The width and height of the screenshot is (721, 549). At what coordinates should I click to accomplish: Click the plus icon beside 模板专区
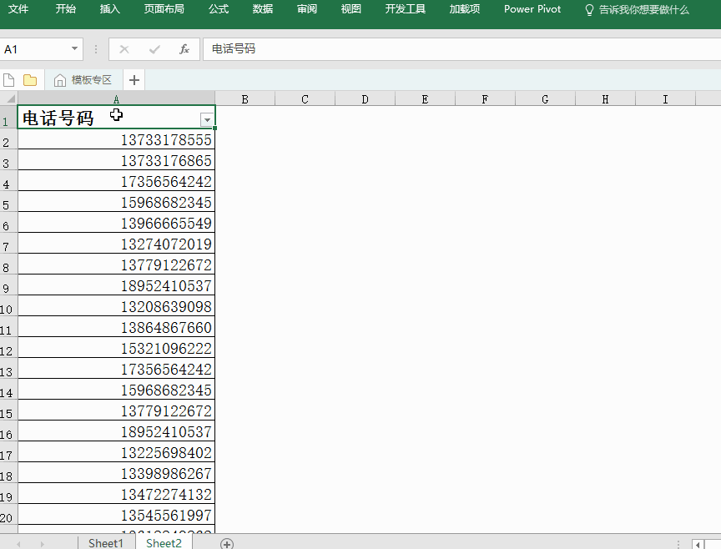pos(134,80)
